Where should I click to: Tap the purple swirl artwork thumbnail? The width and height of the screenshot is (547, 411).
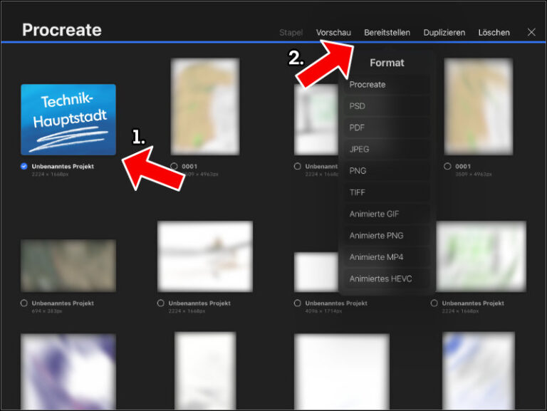(68, 372)
